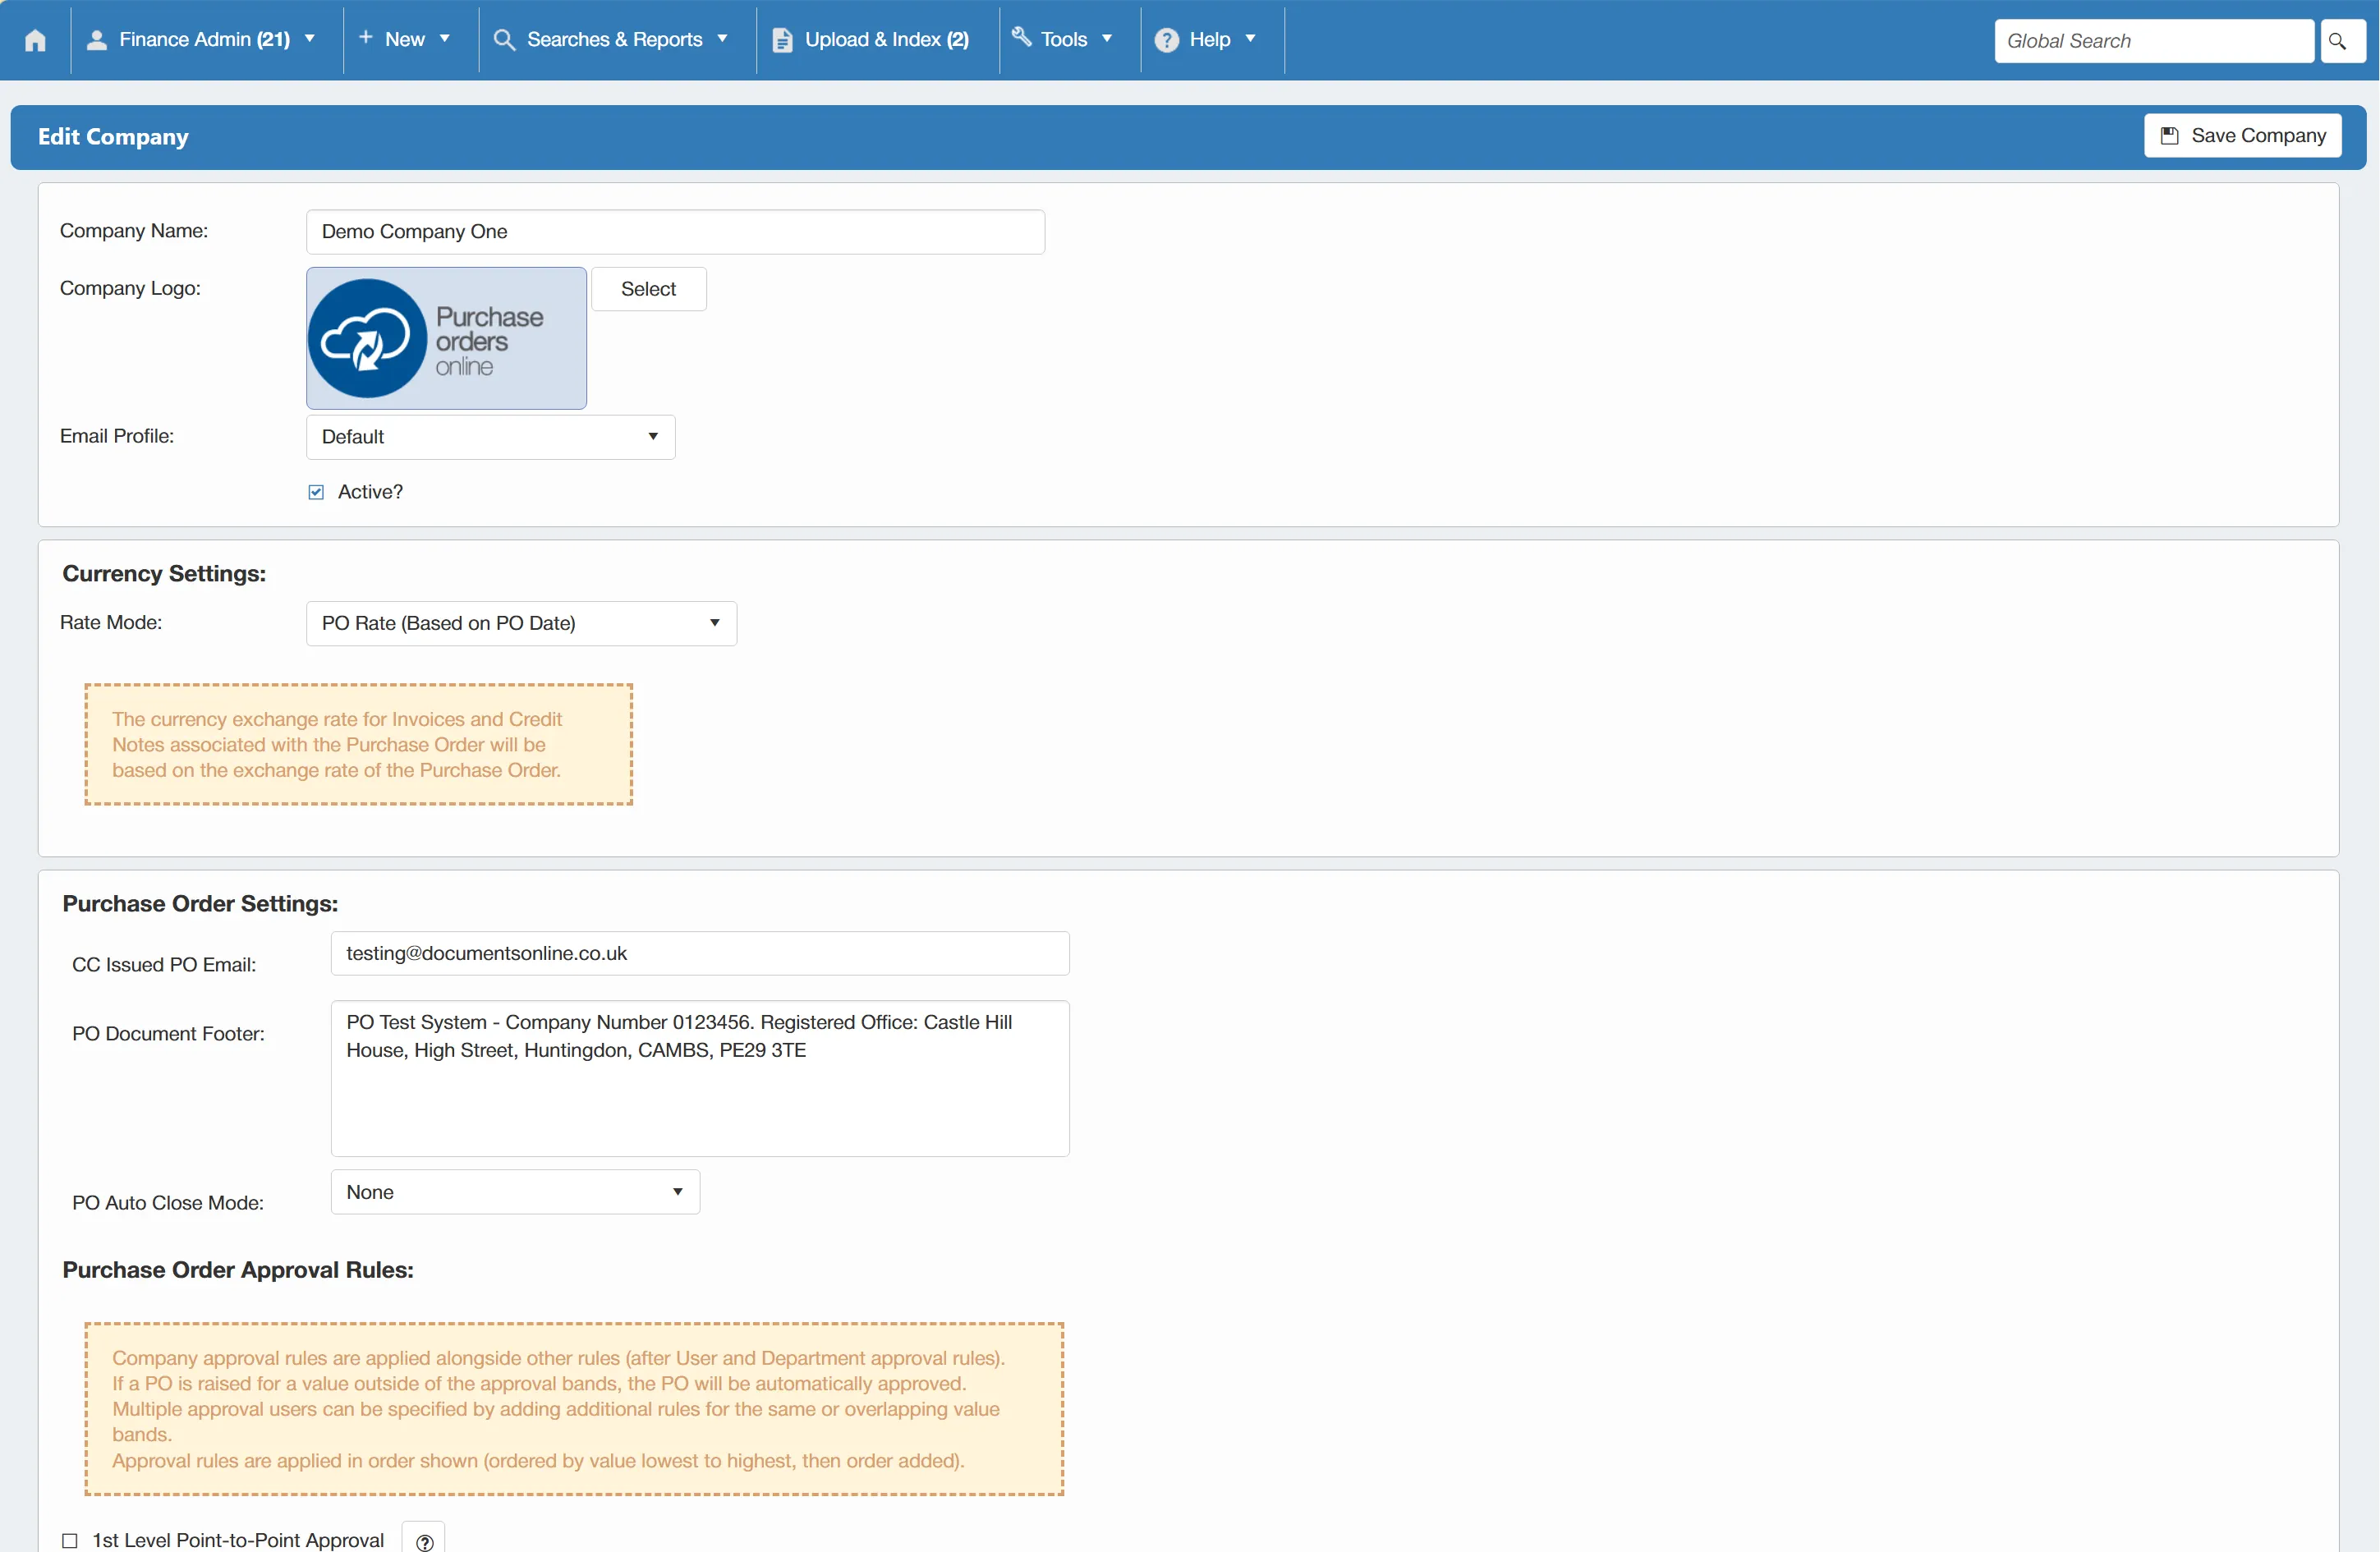Expand the New menu arrow
This screenshot has height=1552, width=2380.
445,39
